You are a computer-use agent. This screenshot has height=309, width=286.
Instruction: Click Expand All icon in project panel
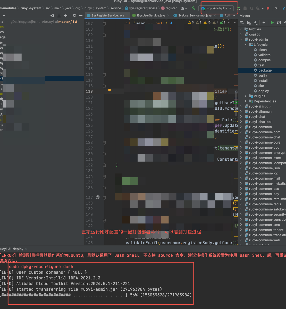[59, 15]
